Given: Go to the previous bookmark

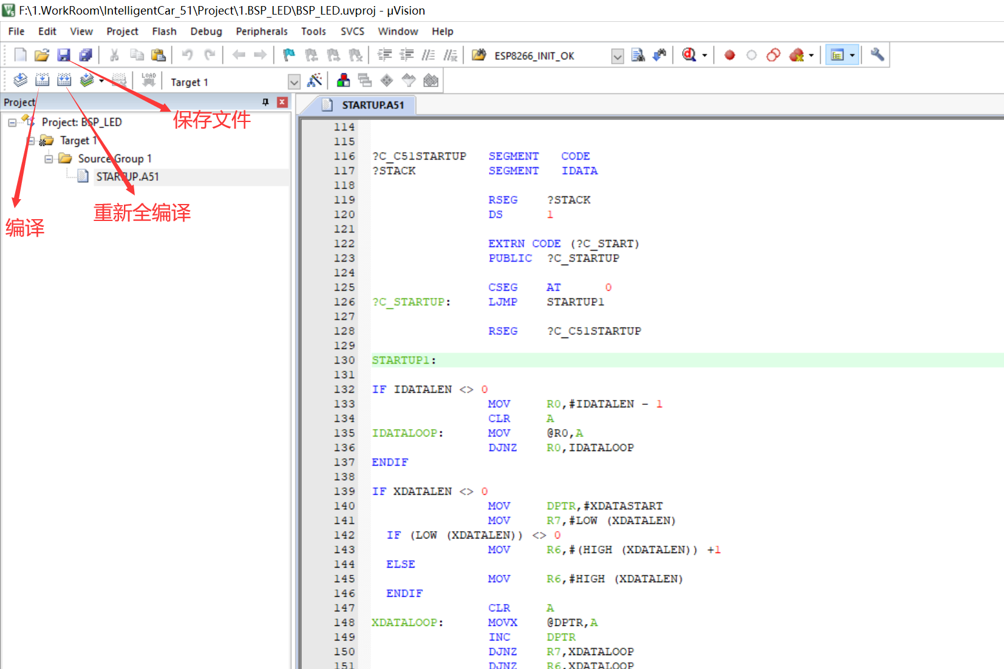Looking at the screenshot, I should pos(312,55).
